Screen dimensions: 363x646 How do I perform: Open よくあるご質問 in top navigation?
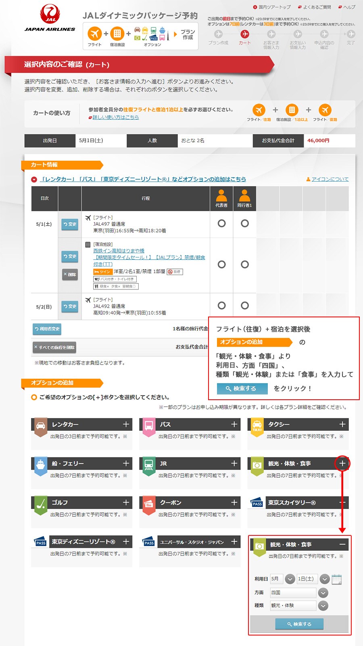pyautogui.click(x=317, y=7)
